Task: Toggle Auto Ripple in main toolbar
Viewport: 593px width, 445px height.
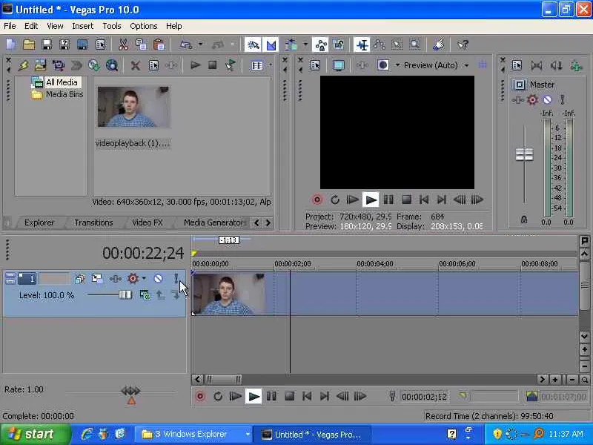Action: [291, 44]
